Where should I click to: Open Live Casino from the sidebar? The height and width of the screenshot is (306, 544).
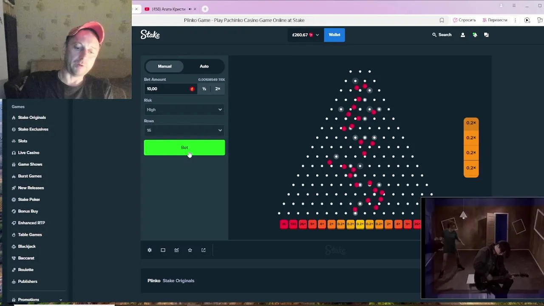pos(28,153)
